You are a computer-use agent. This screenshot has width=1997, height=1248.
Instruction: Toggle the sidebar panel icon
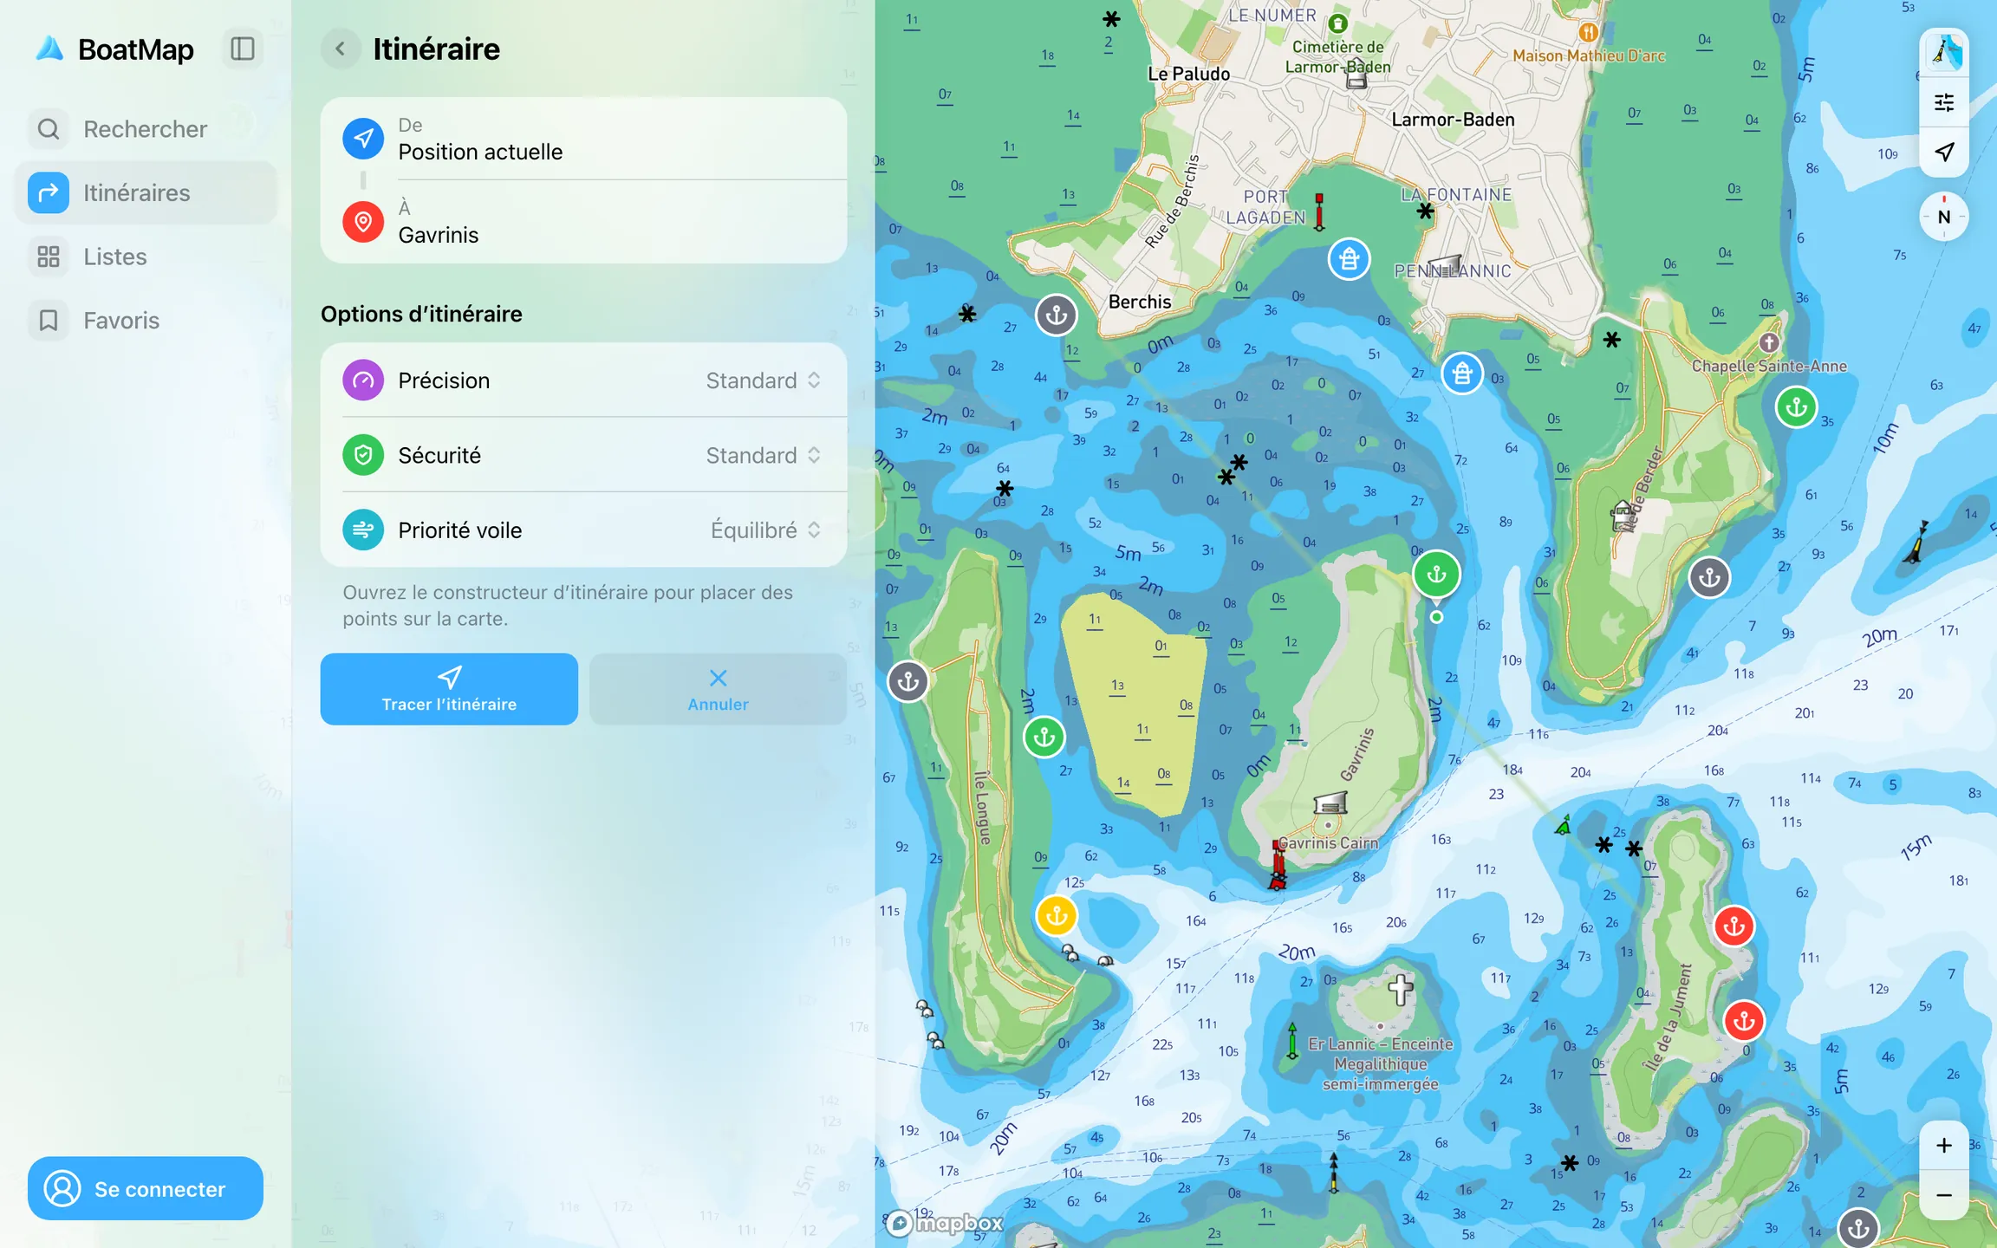click(243, 49)
